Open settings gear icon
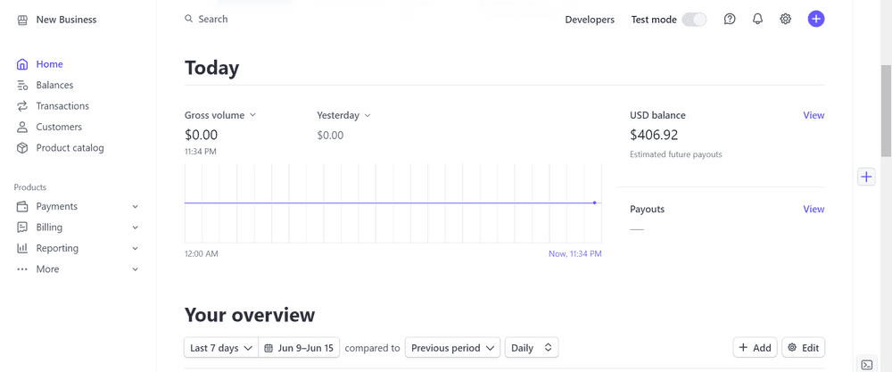 click(x=785, y=19)
